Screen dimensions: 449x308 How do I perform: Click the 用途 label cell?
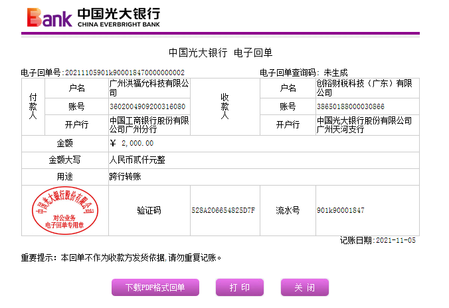65,177
